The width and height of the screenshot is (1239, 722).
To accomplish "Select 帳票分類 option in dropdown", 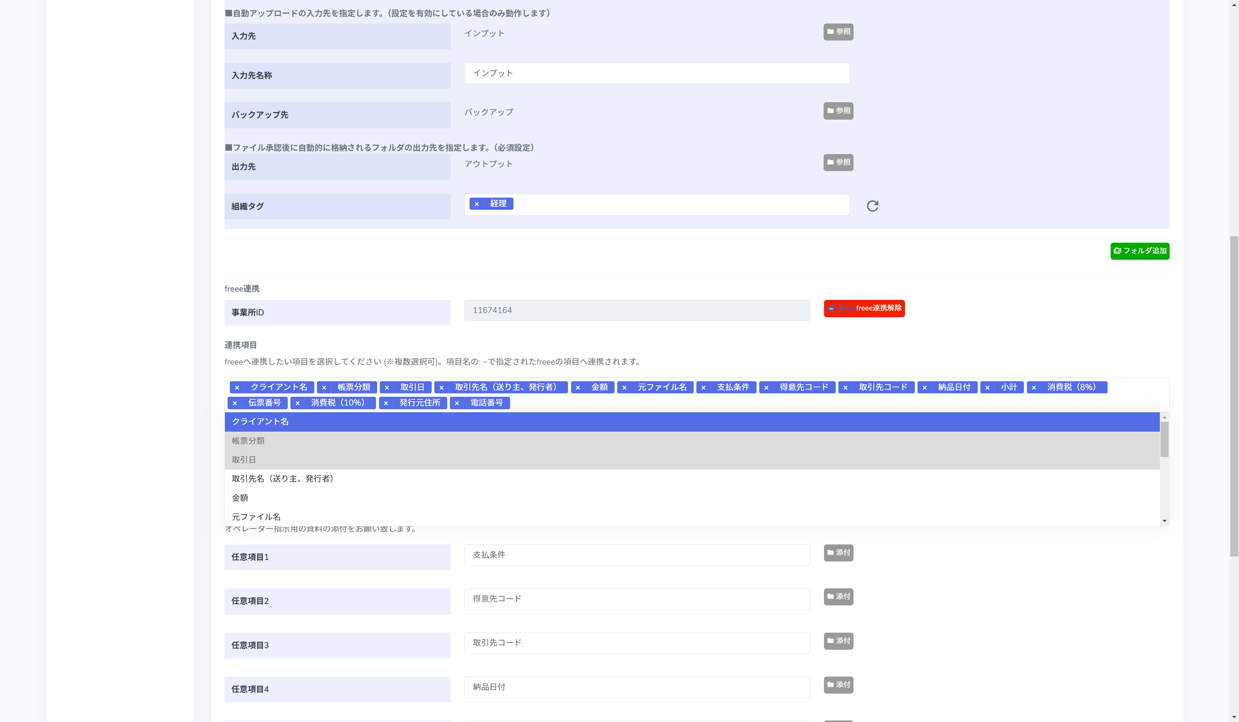I will click(692, 441).
